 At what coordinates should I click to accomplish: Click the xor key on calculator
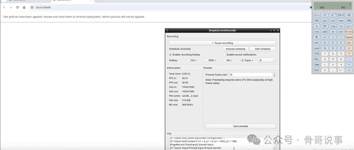pos(341,31)
